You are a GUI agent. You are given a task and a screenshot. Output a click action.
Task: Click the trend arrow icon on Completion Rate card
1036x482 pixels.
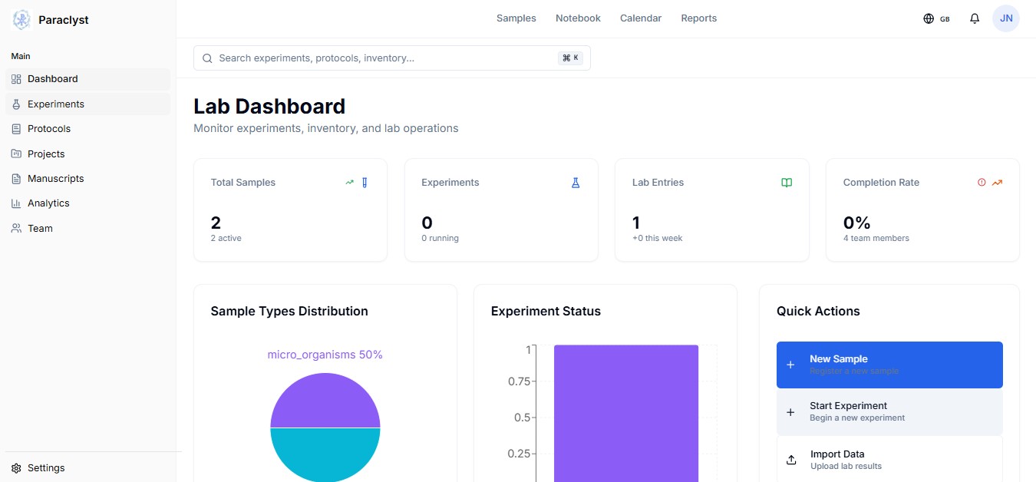tap(997, 183)
